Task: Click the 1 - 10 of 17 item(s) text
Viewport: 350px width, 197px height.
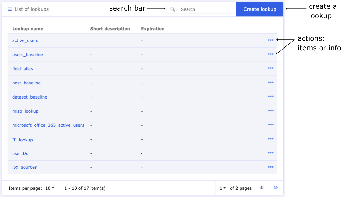Action: [x=85, y=188]
